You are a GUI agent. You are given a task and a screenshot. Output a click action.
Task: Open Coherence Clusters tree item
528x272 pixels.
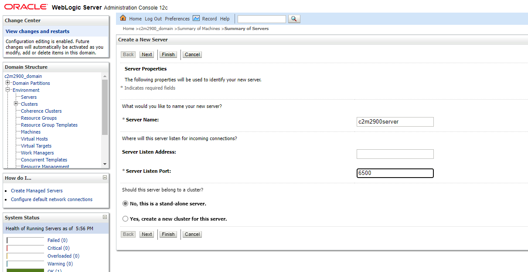click(x=41, y=111)
